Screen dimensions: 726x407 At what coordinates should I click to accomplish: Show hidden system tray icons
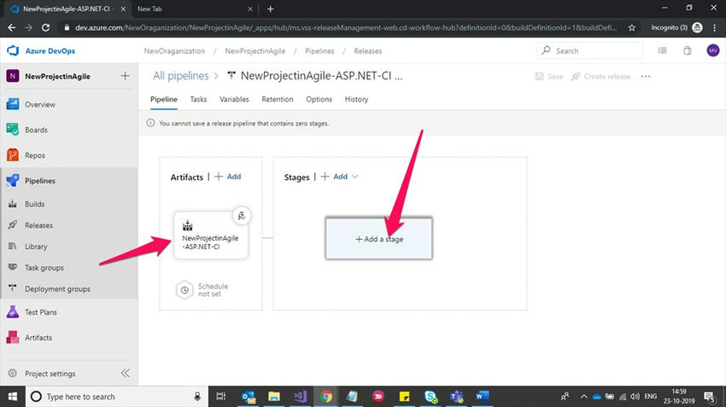583,397
